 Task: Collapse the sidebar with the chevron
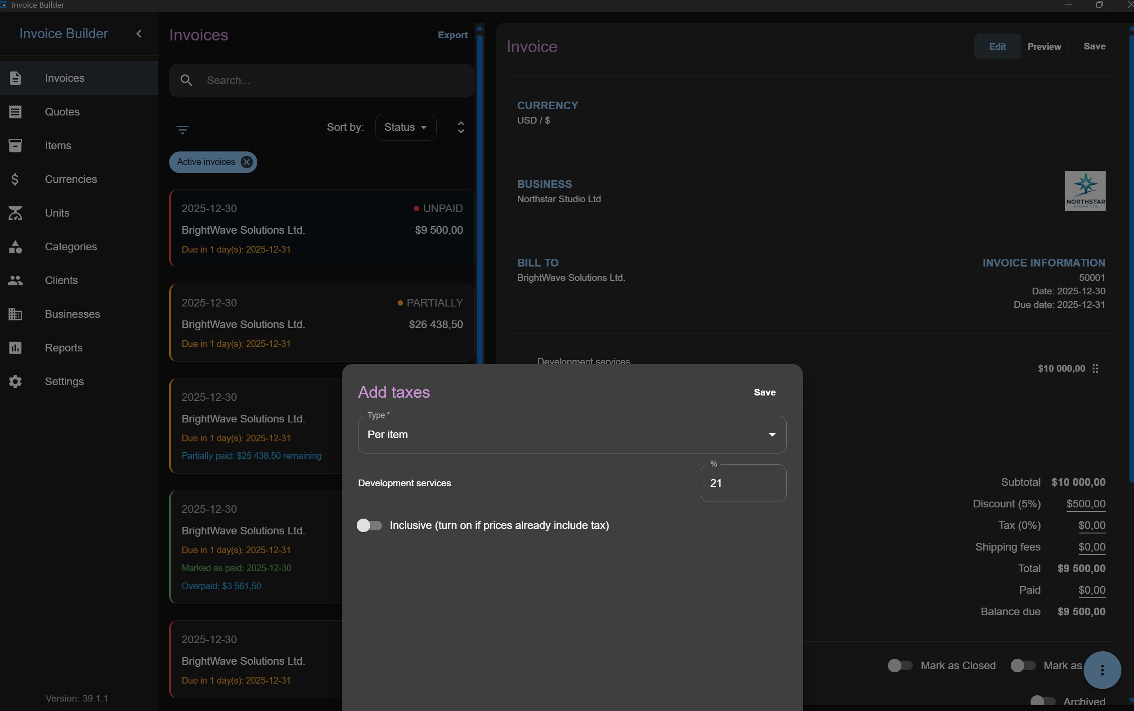139,34
